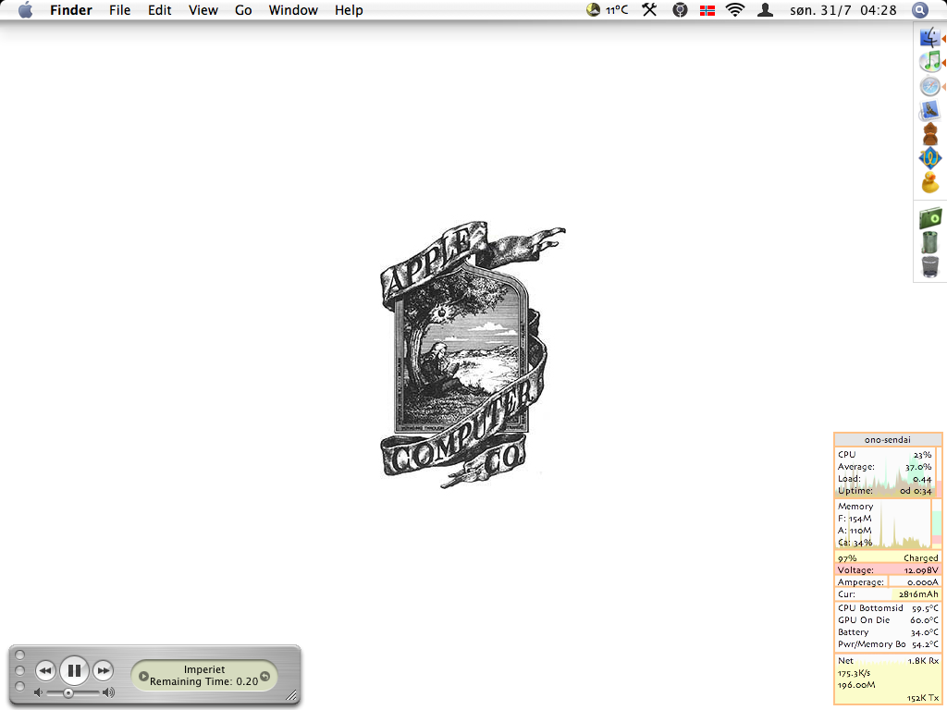Open the Help menu
The image size is (947, 710).
click(x=349, y=10)
